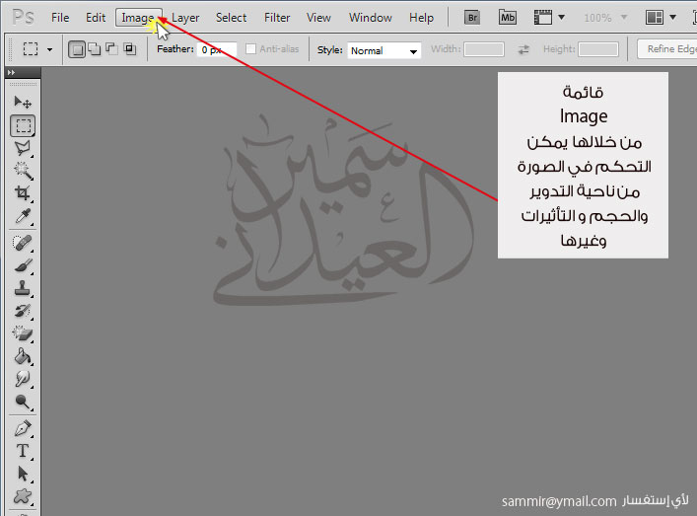Select the Clone Stamp tool
This screenshot has height=516, width=697.
[23, 288]
